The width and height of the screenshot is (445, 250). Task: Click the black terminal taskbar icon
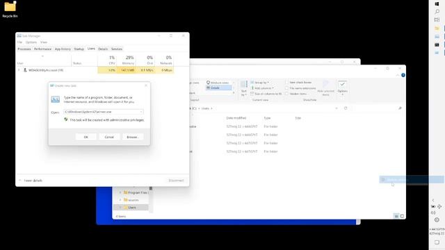coord(437,44)
